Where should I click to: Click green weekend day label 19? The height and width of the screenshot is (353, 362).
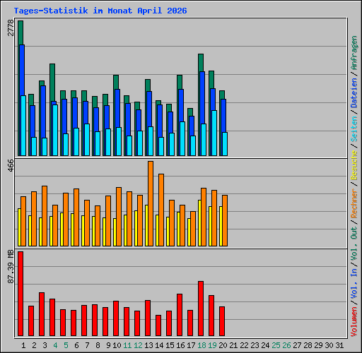[x=212, y=345]
